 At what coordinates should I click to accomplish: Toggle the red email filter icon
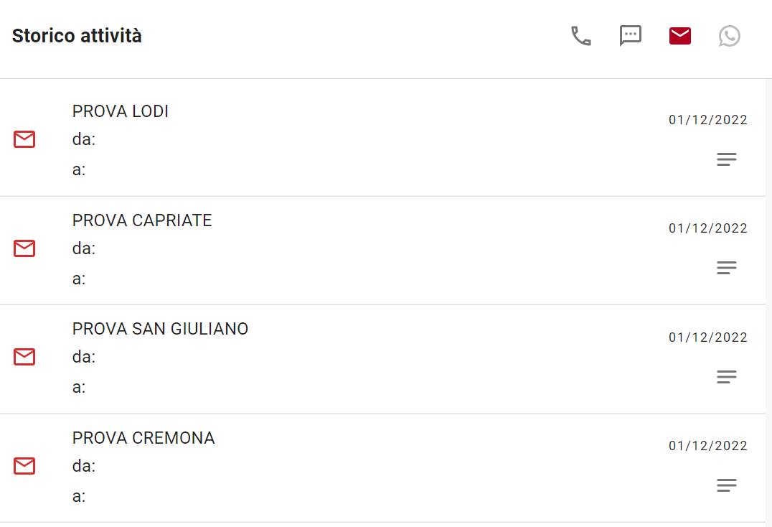[679, 36]
